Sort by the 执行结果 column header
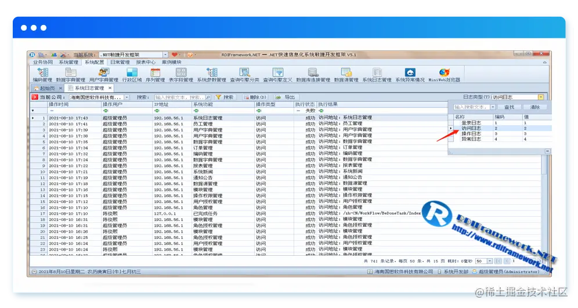Image resolution: width=578 pixels, height=308 pixels. point(382,104)
